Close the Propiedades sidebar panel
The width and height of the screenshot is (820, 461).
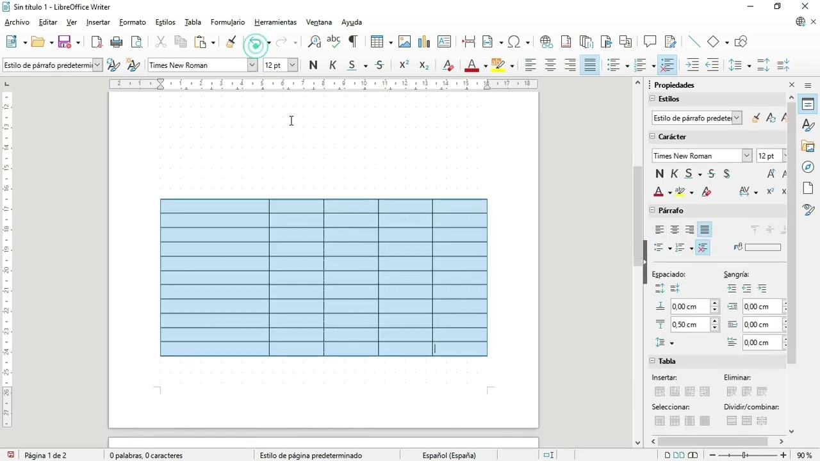[792, 85]
